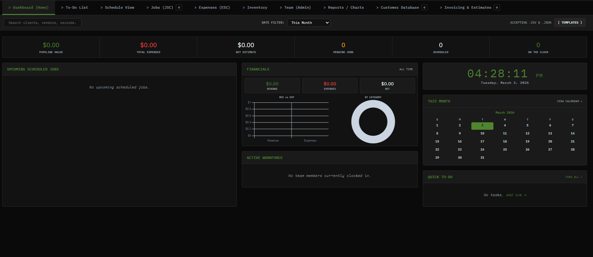Open the Inventory tab
This screenshot has width=593, height=257.
[x=255, y=7]
